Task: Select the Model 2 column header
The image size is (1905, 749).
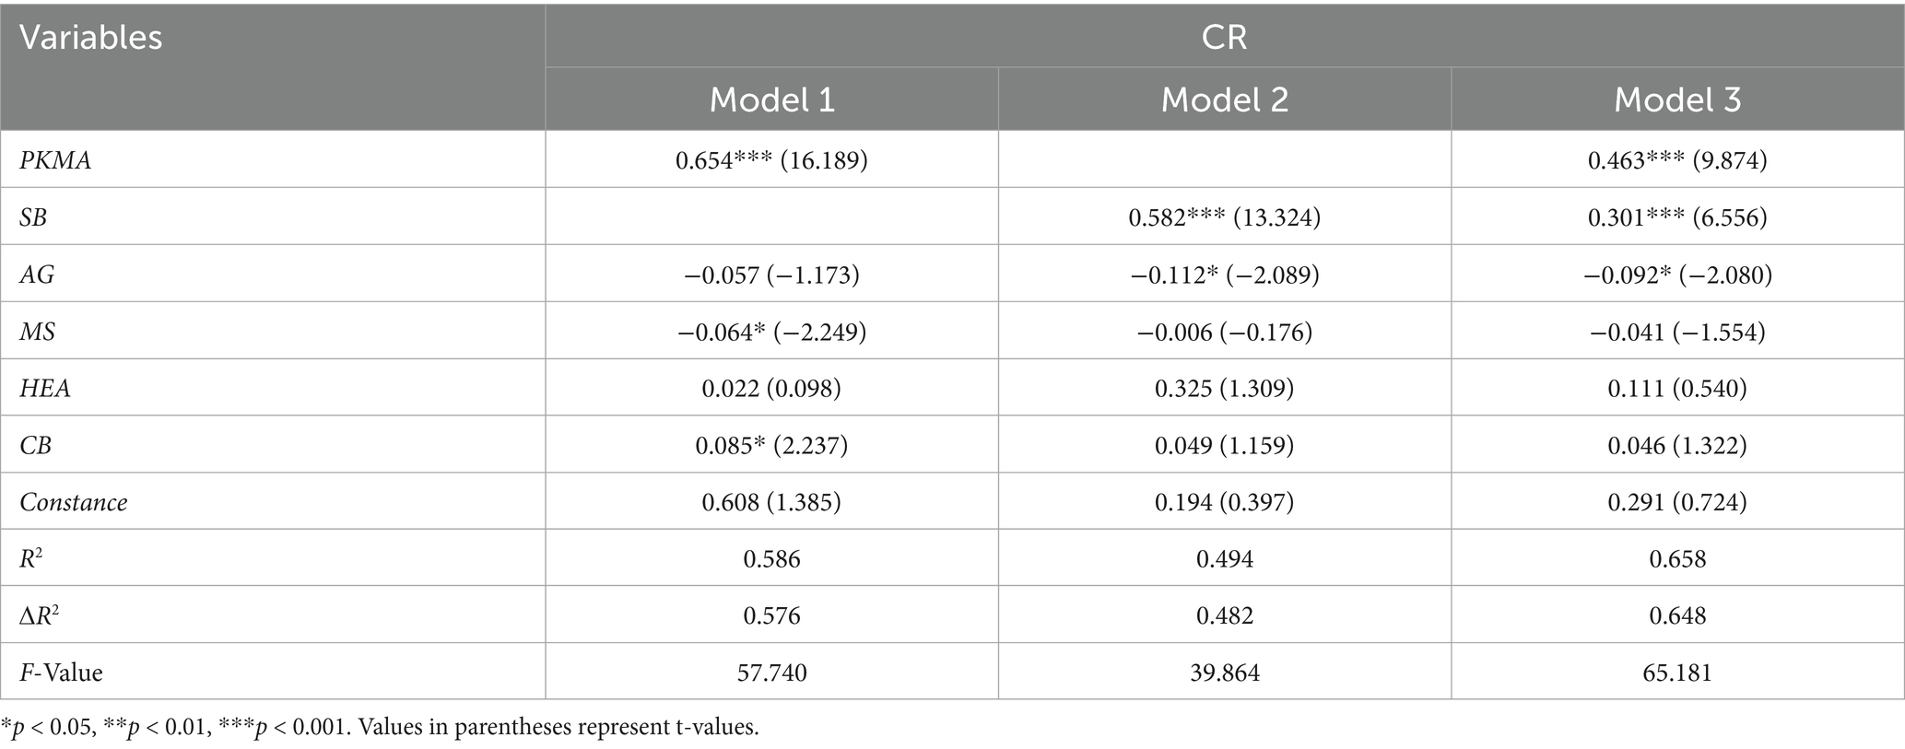Action: (x=1224, y=99)
